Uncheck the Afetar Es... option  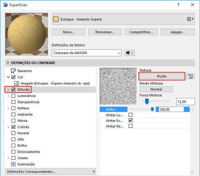131,120
